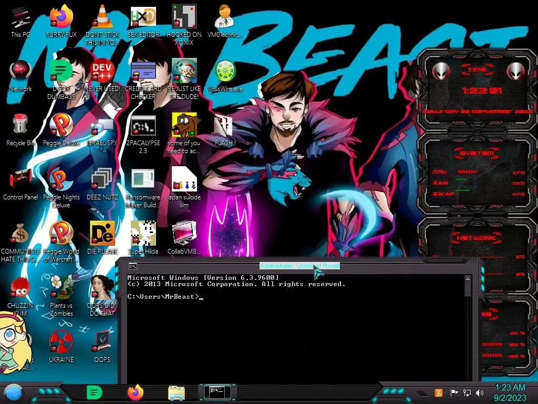
Task: Open Command Prompt window system menu icon
Action: pos(132,266)
